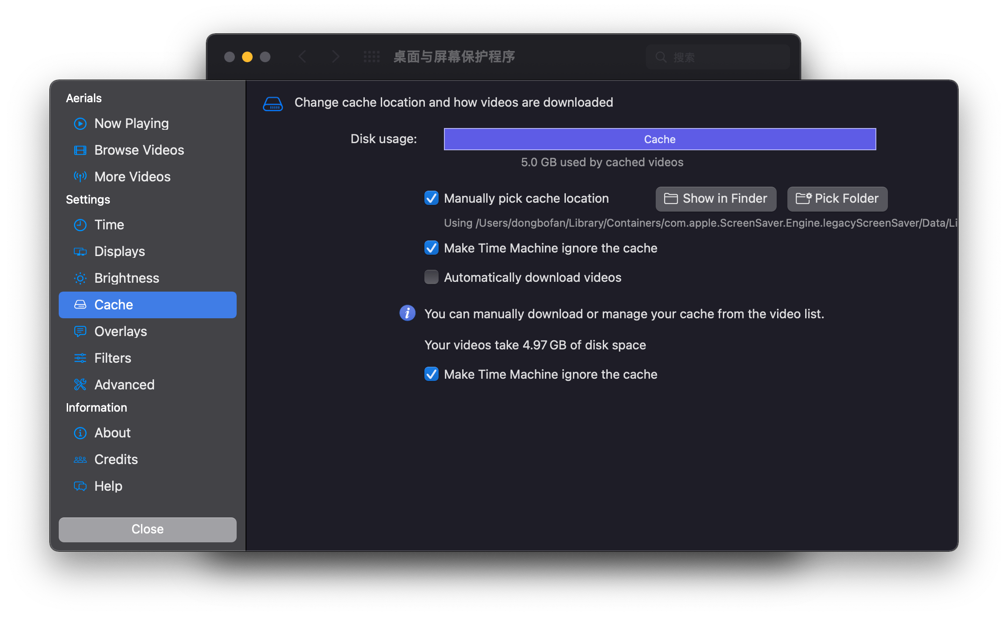Uncheck Make Time Machine ignore the cache

[431, 248]
